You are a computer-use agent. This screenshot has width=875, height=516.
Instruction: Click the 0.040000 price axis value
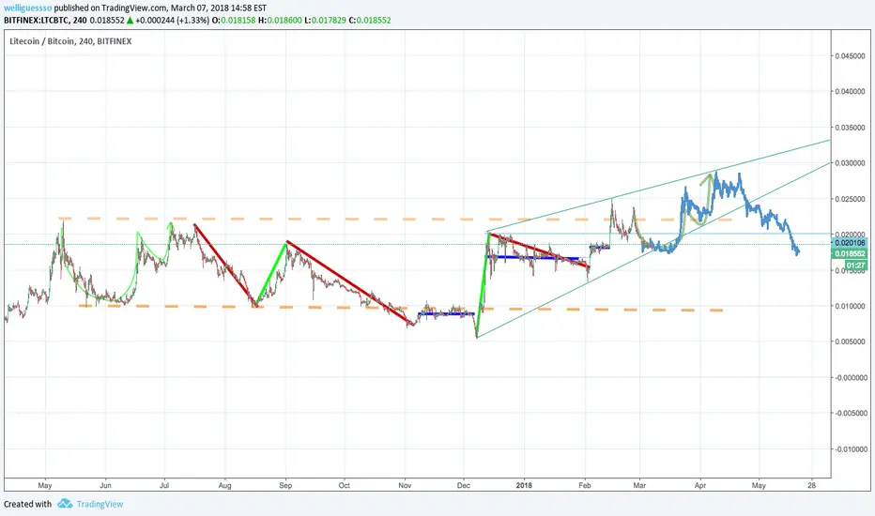click(851, 92)
